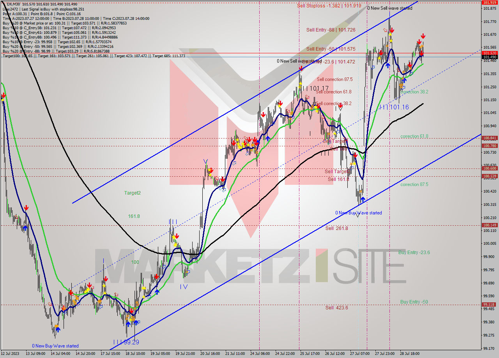Click the '27 Jul 23:00' time label
Screen dimensions: 499x358
385,354
